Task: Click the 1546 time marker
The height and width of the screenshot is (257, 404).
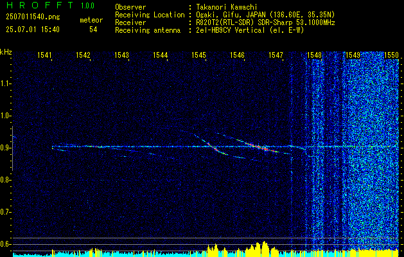Action: point(237,55)
